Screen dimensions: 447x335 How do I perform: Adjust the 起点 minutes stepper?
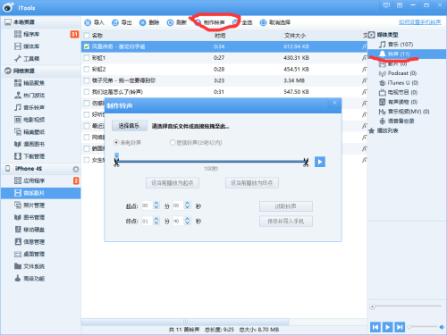156,205
